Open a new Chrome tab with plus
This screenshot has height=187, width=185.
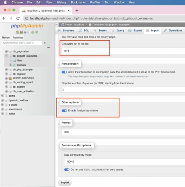point(77,11)
